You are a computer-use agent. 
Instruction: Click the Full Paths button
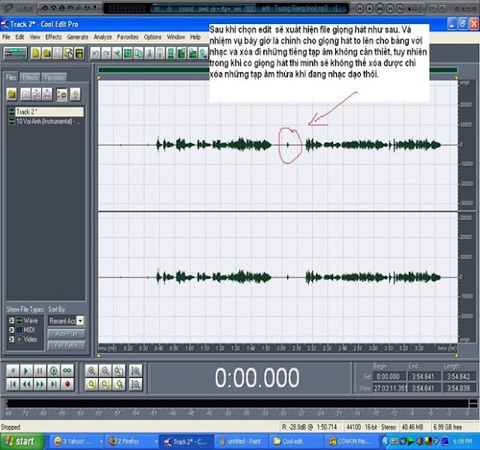pos(67,346)
